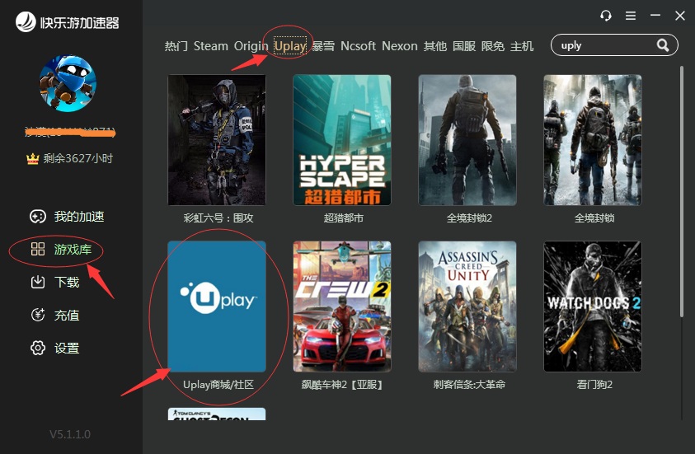
Task: Click the crown VIP icon
Action: click(32, 158)
